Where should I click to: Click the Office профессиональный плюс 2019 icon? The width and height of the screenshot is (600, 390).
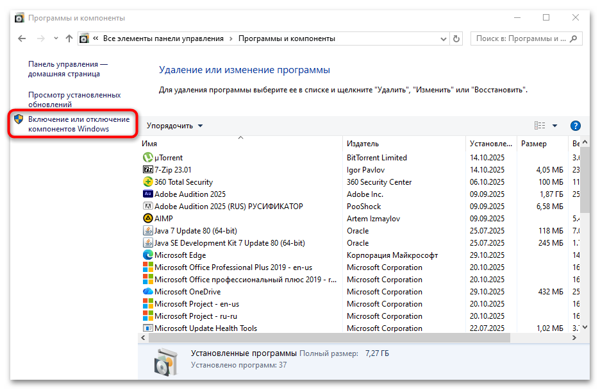pyautogui.click(x=147, y=279)
